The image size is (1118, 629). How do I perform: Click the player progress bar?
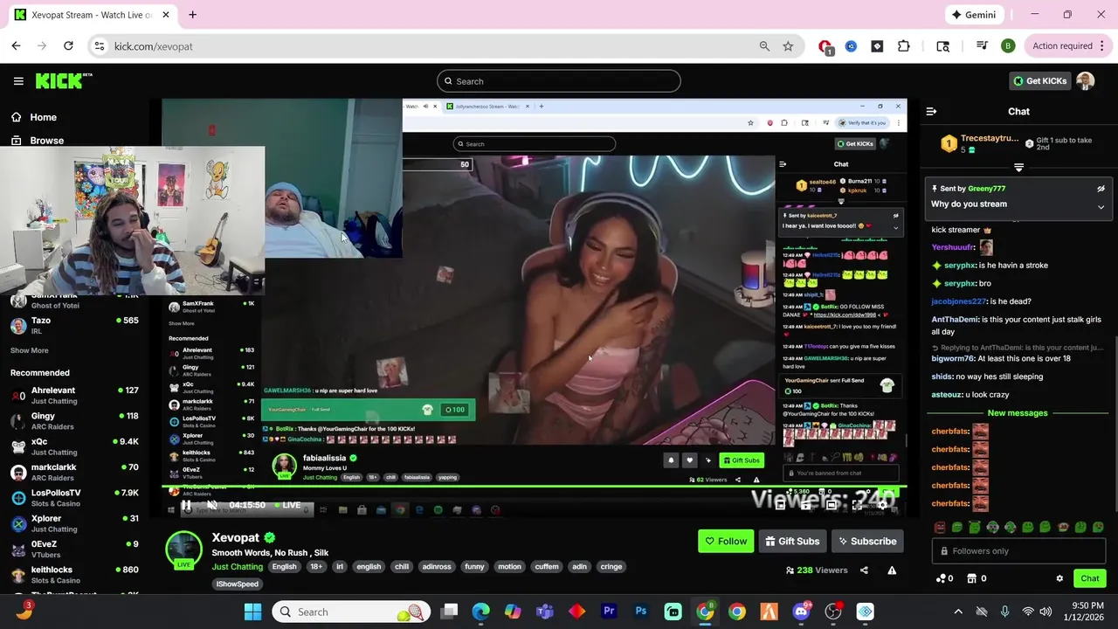[535, 487]
